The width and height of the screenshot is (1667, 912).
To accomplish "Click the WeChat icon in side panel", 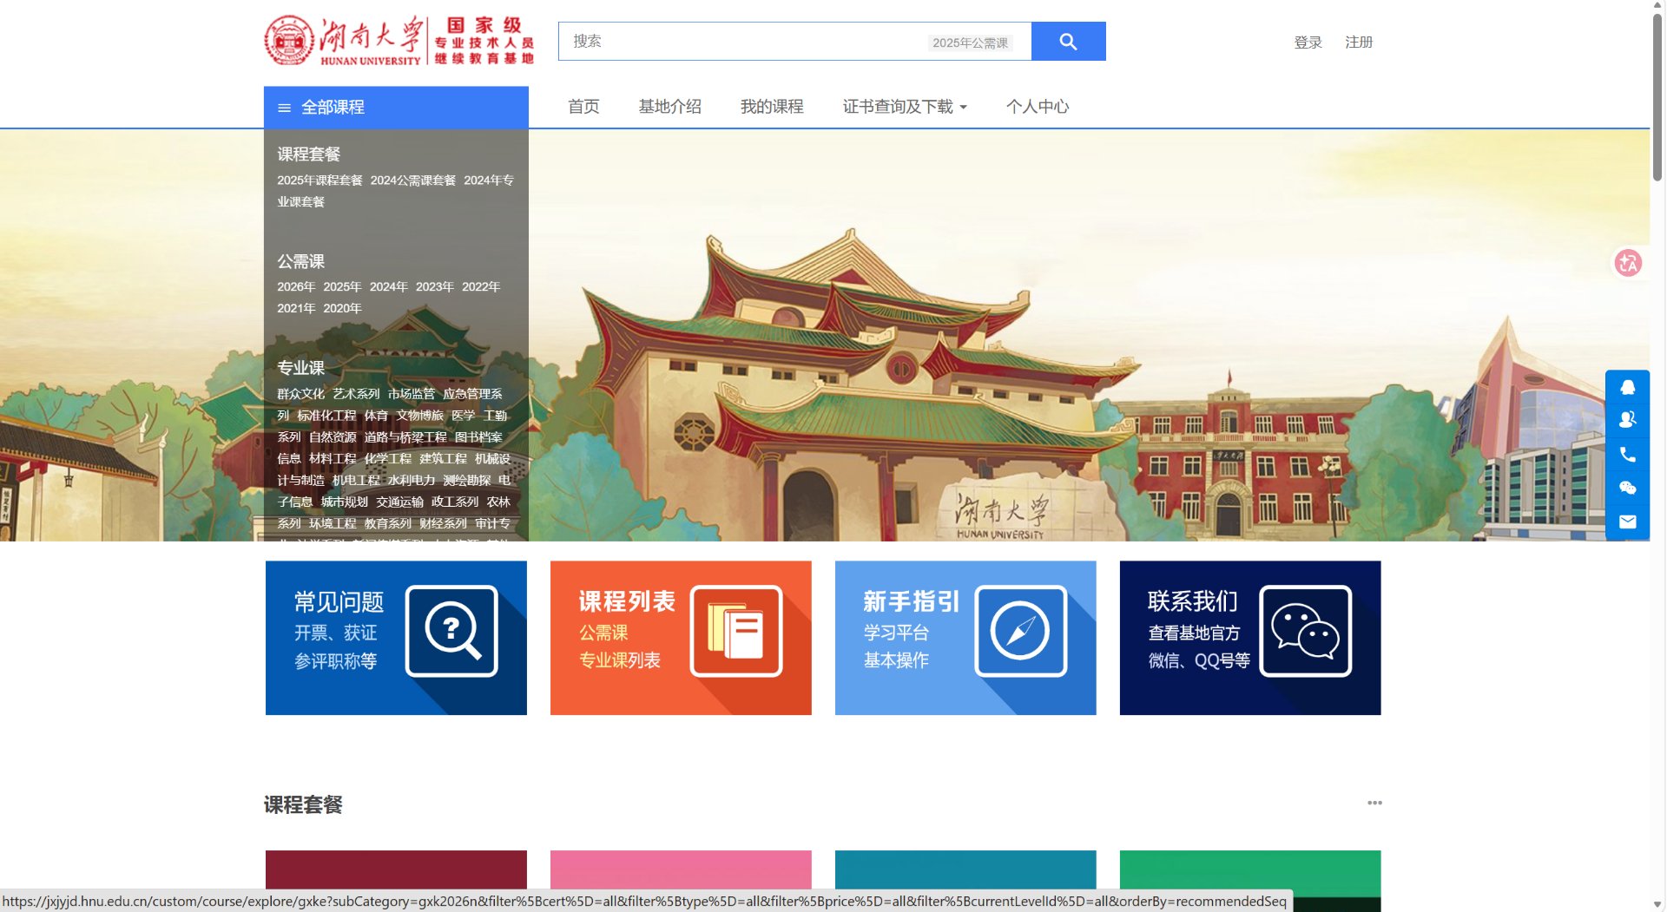I will (1628, 489).
